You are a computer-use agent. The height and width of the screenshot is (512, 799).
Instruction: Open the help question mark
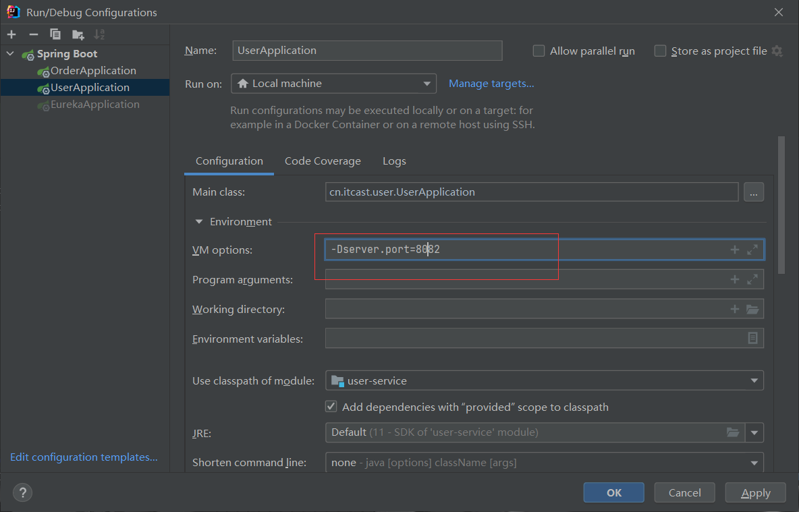pyautogui.click(x=22, y=492)
